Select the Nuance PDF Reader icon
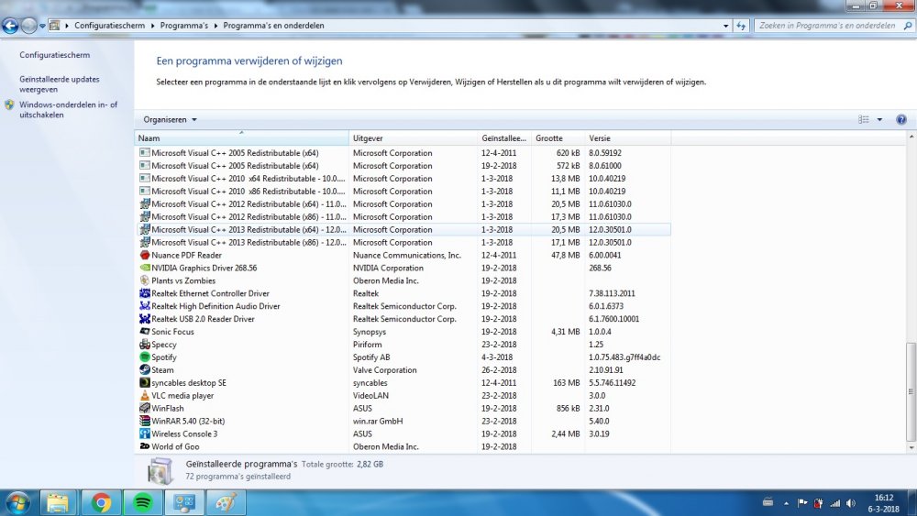This screenshot has height=516, width=917. (145, 256)
